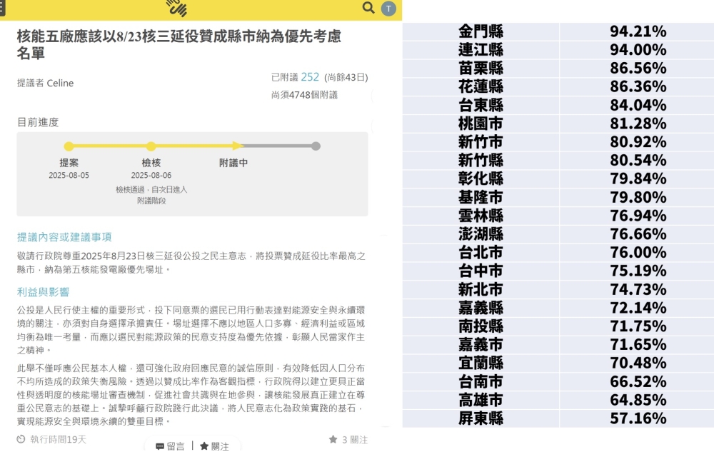Open the user avatar "T" menu
Viewport: 714px width, 452px height.
[x=388, y=9]
